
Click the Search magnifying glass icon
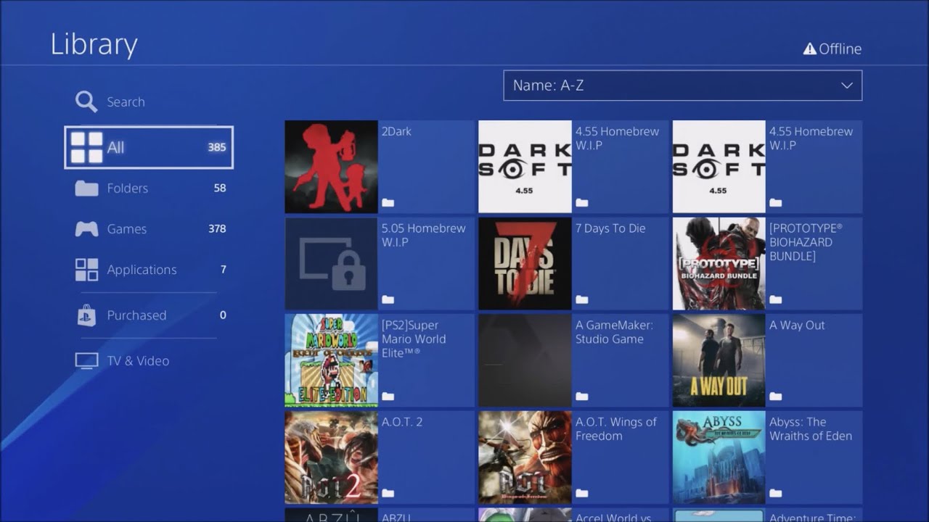point(86,101)
